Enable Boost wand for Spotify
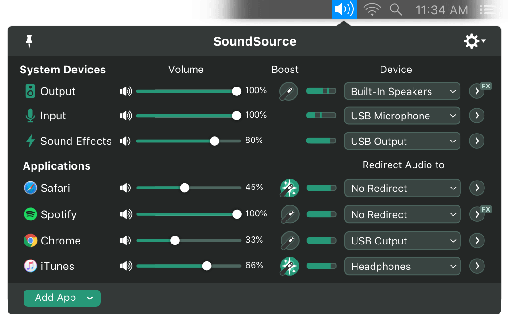Screen dimensions: 508x315 tap(289, 214)
